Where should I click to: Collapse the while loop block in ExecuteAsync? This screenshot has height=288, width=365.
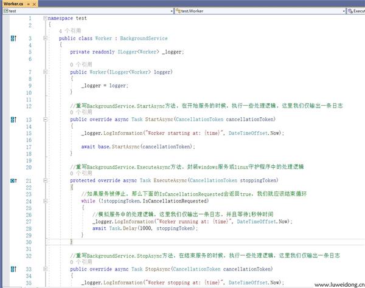pyautogui.click(x=45, y=201)
